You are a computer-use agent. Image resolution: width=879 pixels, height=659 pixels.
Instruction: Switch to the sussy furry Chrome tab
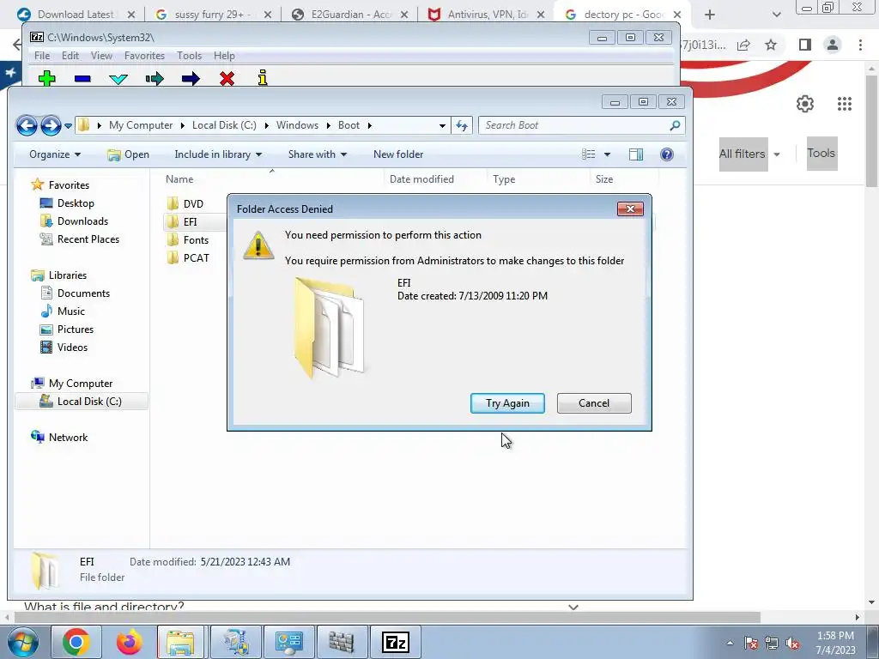(x=212, y=15)
